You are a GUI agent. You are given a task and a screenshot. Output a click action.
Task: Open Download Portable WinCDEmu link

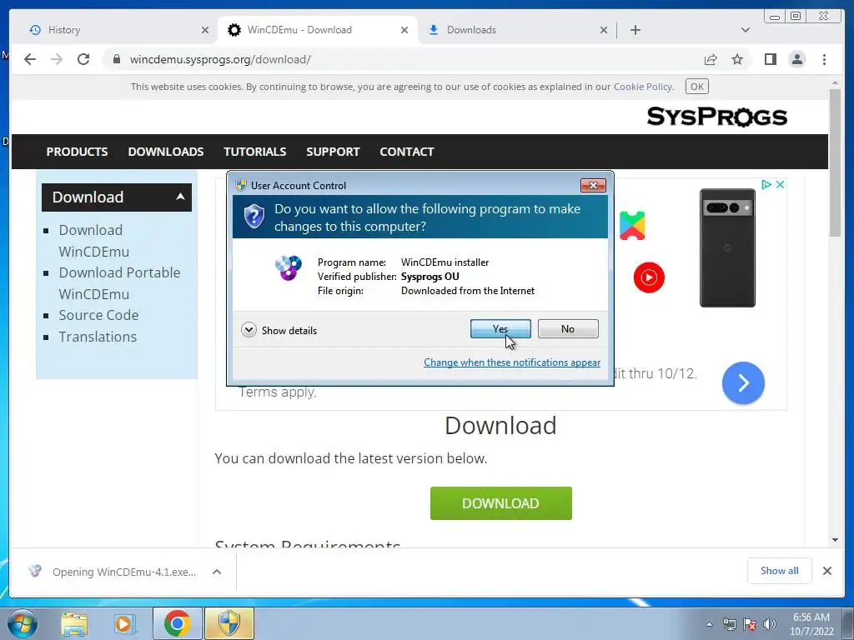pos(119,283)
